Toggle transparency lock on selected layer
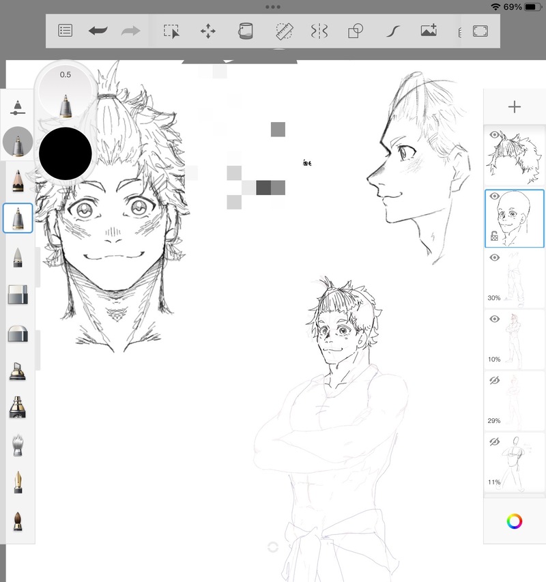The height and width of the screenshot is (582, 546). coord(494,236)
